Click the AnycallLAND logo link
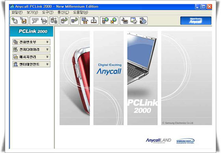Viewport: 221px width, 153px height. tap(158, 140)
